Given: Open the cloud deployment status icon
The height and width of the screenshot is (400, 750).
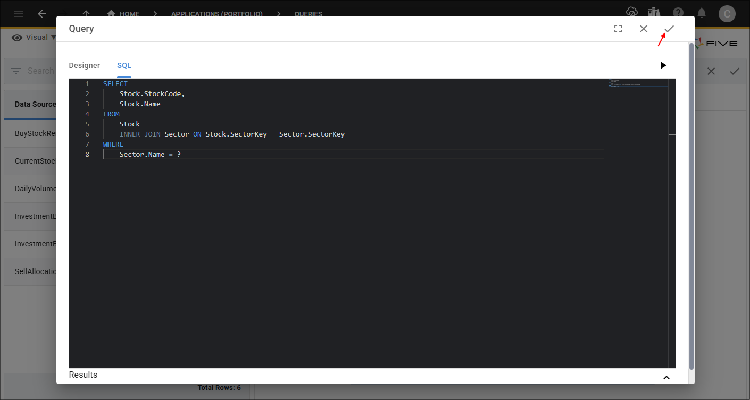Looking at the screenshot, I should (631, 13).
